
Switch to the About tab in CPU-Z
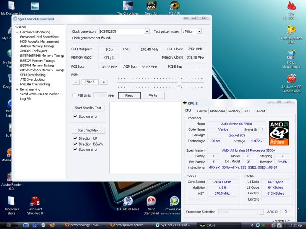260,111
